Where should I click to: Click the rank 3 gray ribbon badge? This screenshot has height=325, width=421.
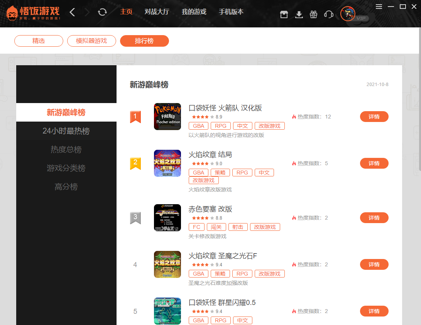pyautogui.click(x=135, y=218)
